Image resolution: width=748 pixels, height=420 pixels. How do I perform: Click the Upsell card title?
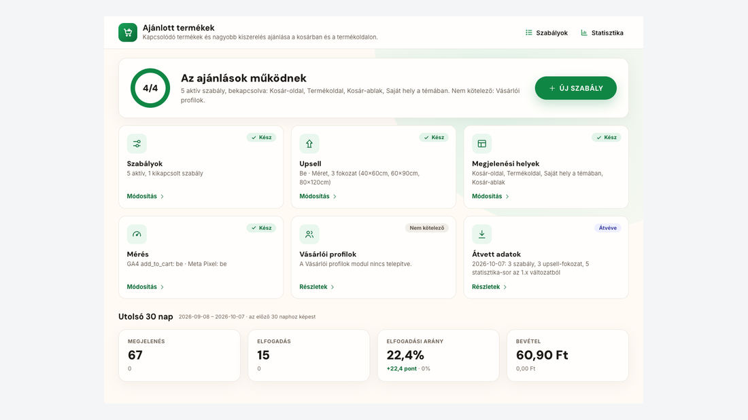[310, 164]
